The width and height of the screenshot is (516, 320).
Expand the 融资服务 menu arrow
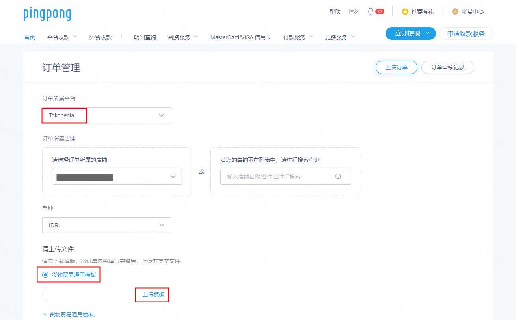tap(196, 37)
